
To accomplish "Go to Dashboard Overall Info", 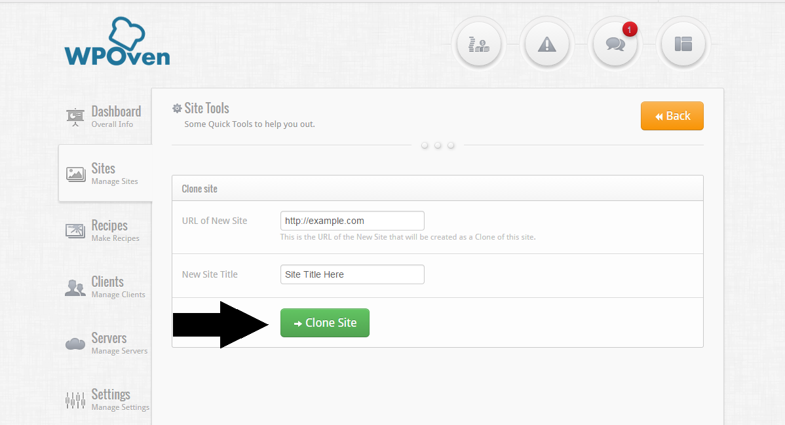I will [x=116, y=117].
